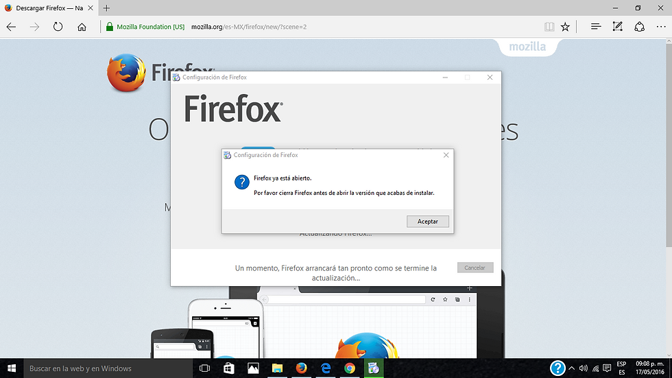Open reading view in Edge
The width and height of the screenshot is (672, 378).
(549, 27)
